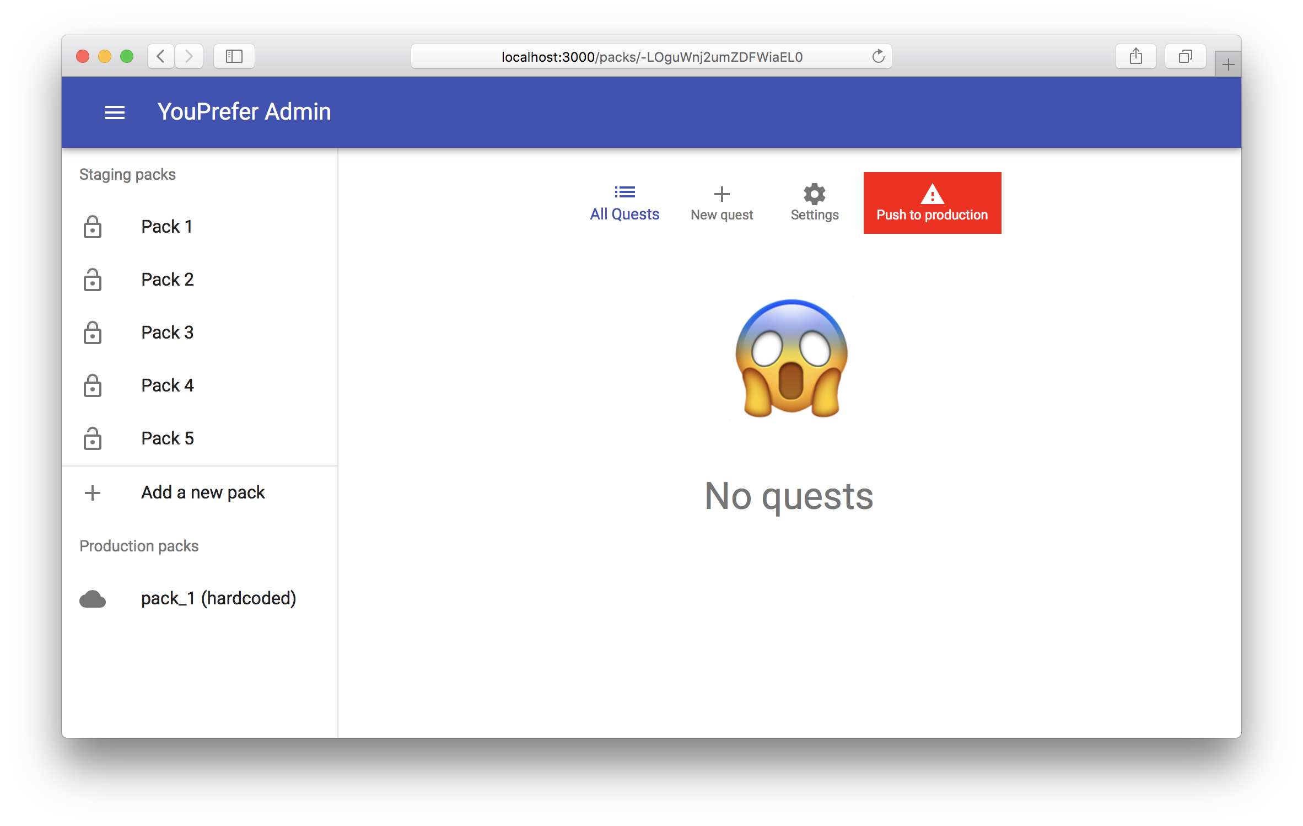Select Pack 2 in staging packs
The image size is (1303, 826).
click(x=168, y=280)
